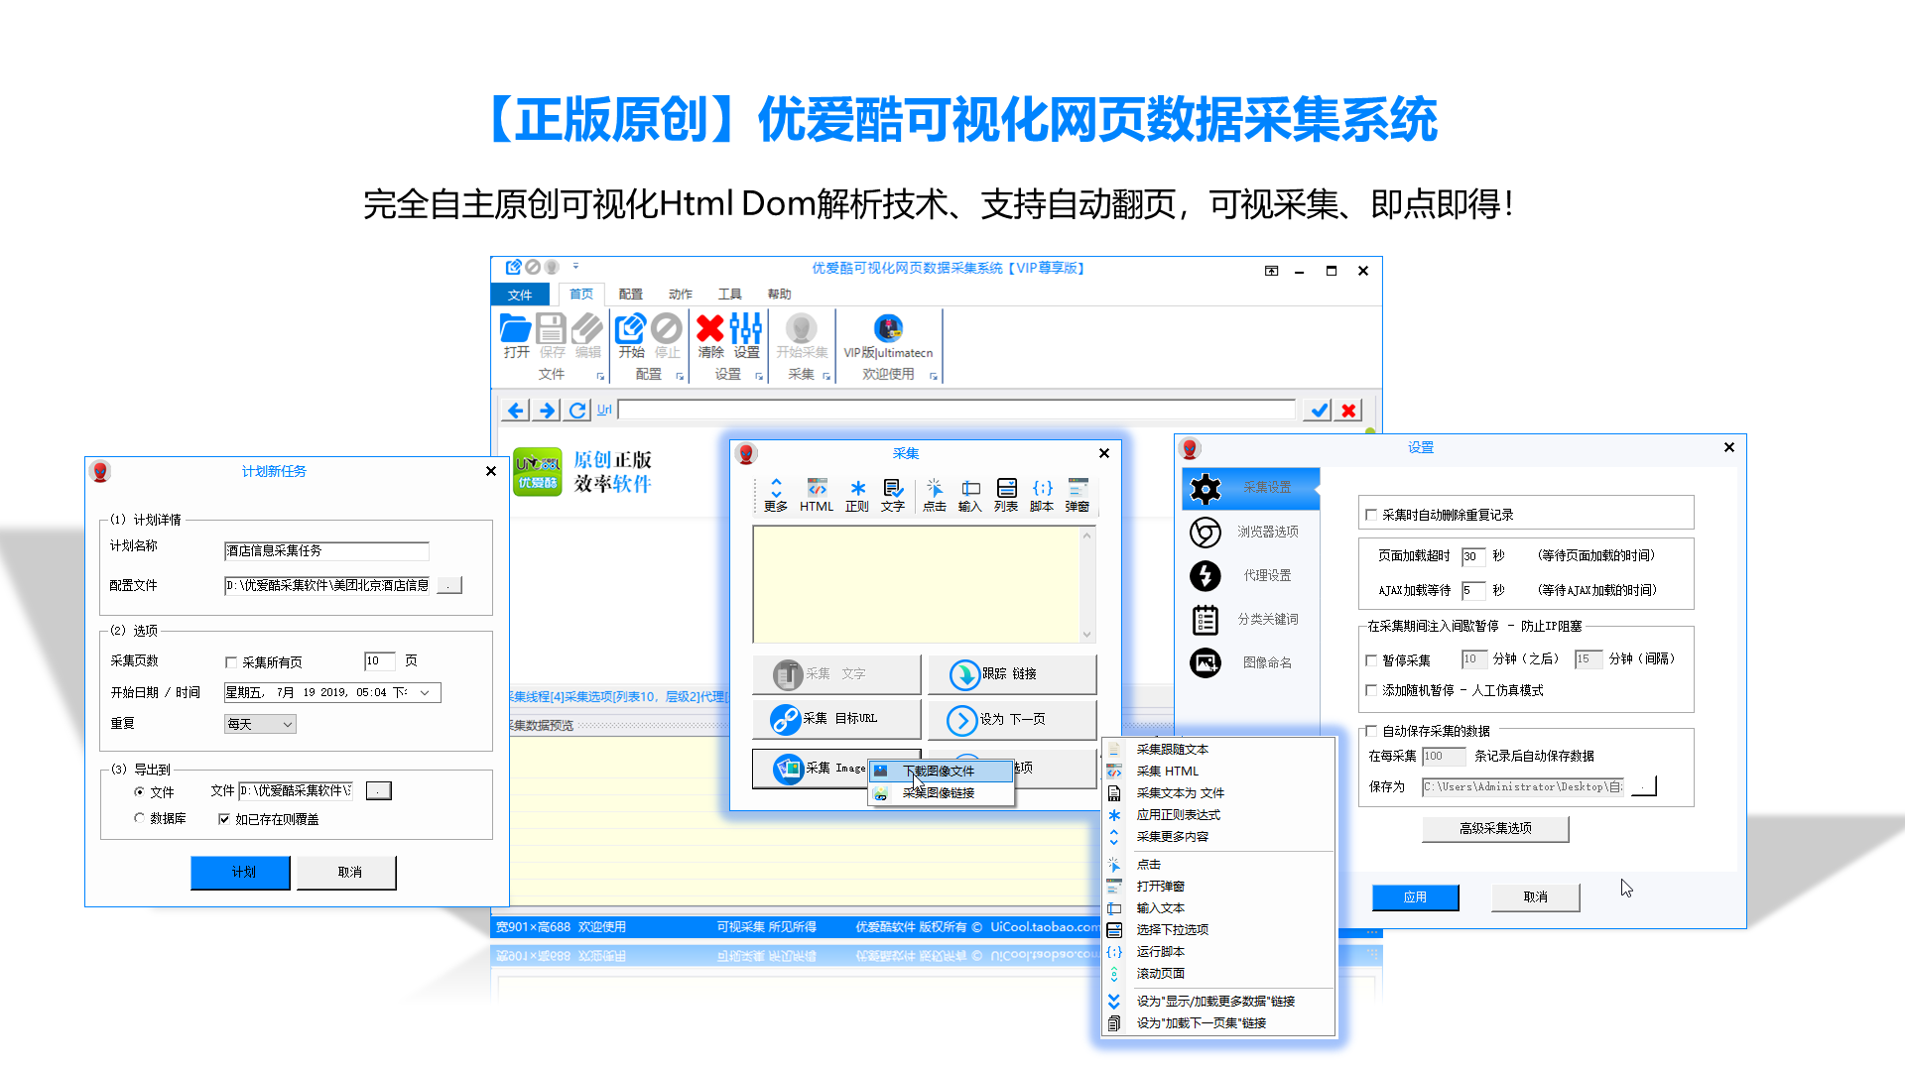Reload page with the refresh icon
The width and height of the screenshot is (1905, 1071).
tap(577, 410)
